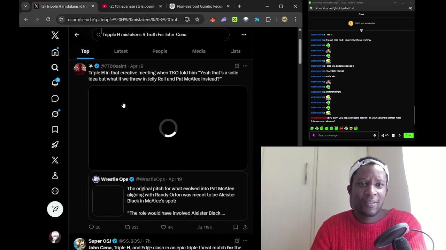Switch to the Media tab

click(x=199, y=51)
